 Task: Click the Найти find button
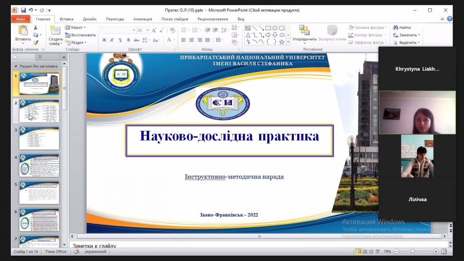402,28
